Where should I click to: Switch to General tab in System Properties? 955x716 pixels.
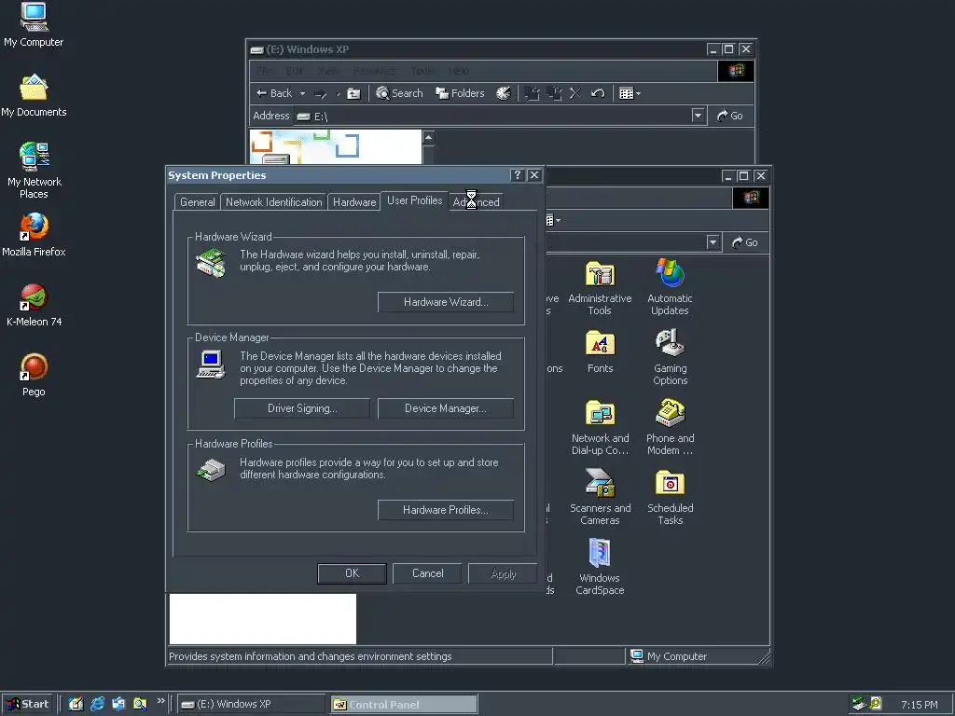pos(198,202)
